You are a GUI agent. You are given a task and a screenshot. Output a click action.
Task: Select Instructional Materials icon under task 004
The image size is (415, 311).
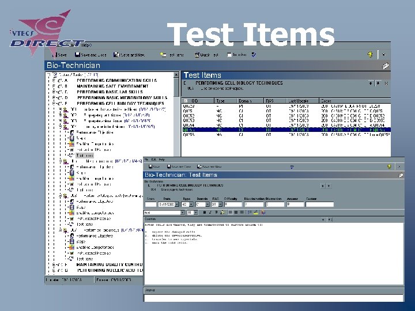71,150
